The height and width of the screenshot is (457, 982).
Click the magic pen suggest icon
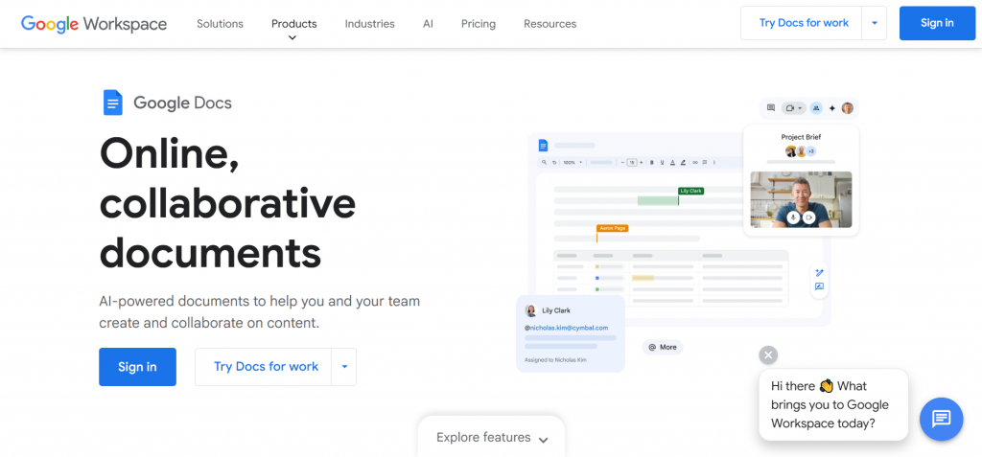coord(819,272)
